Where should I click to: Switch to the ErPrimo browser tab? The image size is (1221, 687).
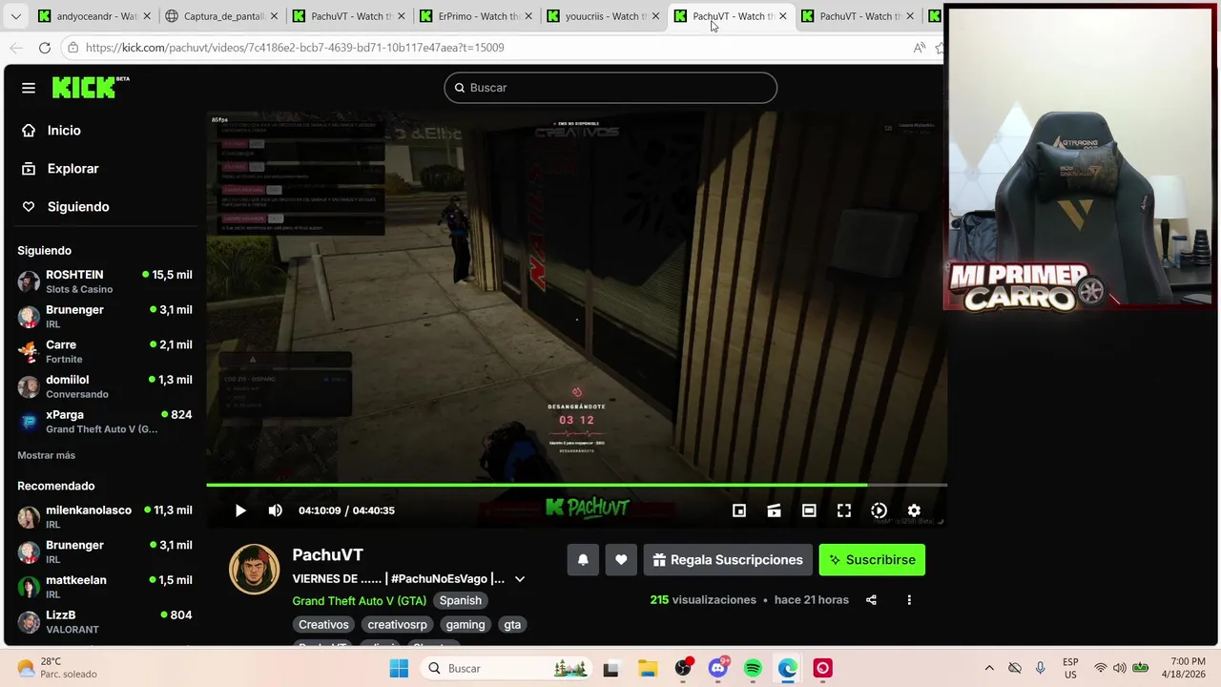pos(476,16)
